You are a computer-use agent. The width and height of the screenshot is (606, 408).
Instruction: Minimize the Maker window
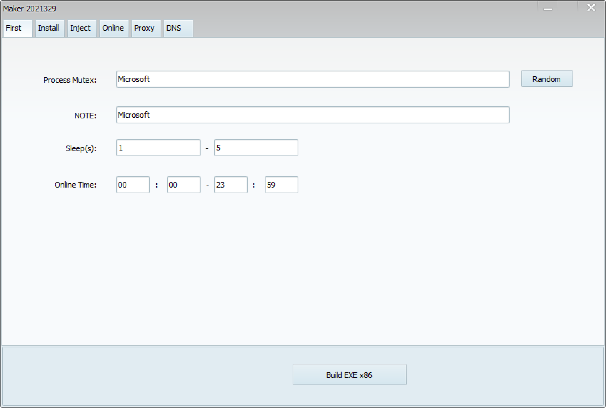click(548, 9)
